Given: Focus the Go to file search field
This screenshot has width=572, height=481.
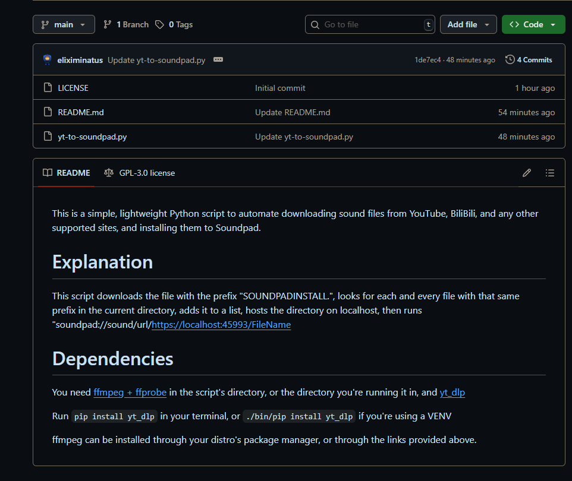Looking at the screenshot, I should 370,24.
